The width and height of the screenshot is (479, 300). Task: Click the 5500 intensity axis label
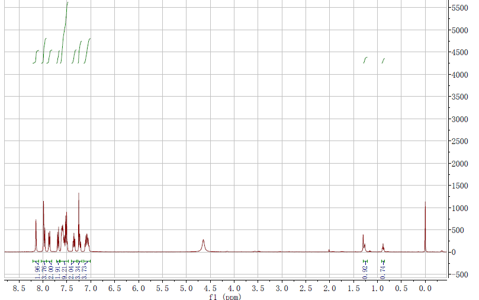[x=459, y=8]
